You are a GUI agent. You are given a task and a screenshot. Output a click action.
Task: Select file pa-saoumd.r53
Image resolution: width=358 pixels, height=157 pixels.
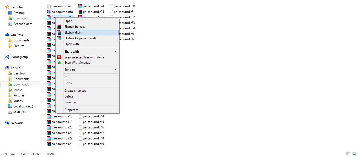point(127,23)
